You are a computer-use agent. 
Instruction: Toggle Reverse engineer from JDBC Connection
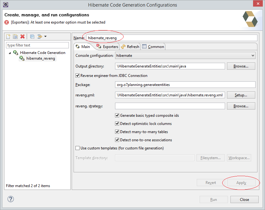coord(77,76)
